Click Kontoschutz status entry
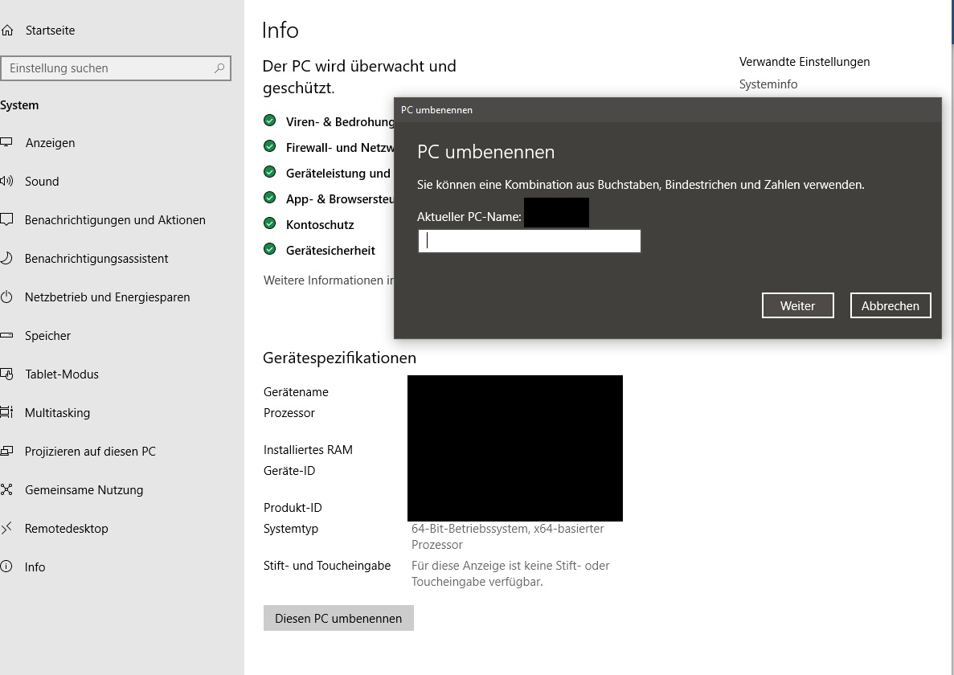 tap(320, 225)
